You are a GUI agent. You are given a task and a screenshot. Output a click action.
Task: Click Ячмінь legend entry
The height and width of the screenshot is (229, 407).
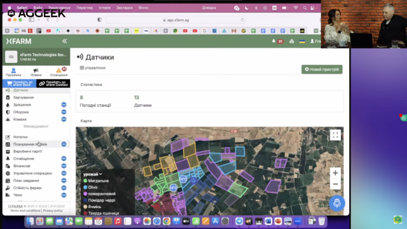(x=92, y=207)
